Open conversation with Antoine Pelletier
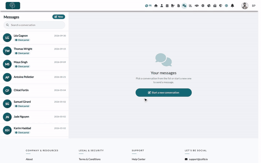Screen dimensions: 261x163 34,77
